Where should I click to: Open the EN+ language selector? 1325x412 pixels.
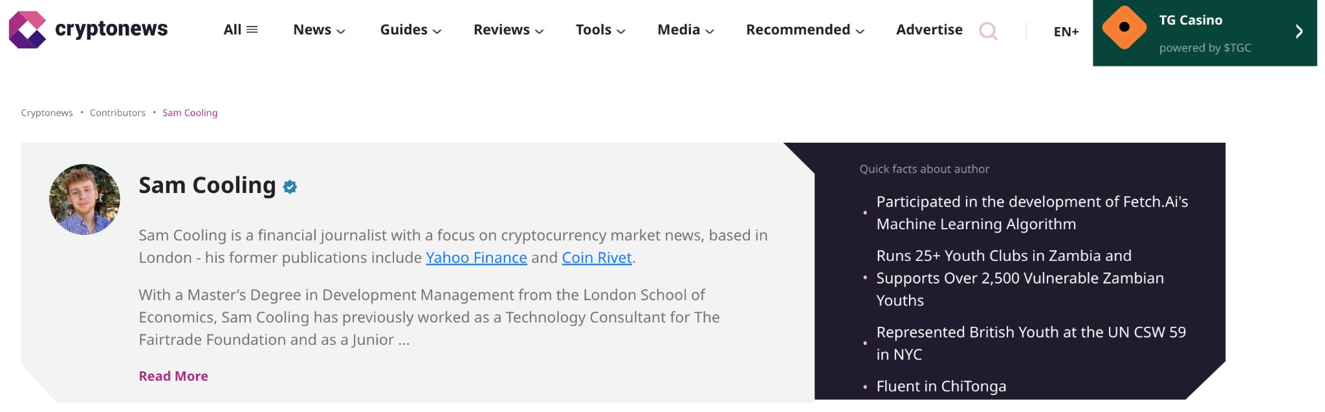pyautogui.click(x=1066, y=32)
